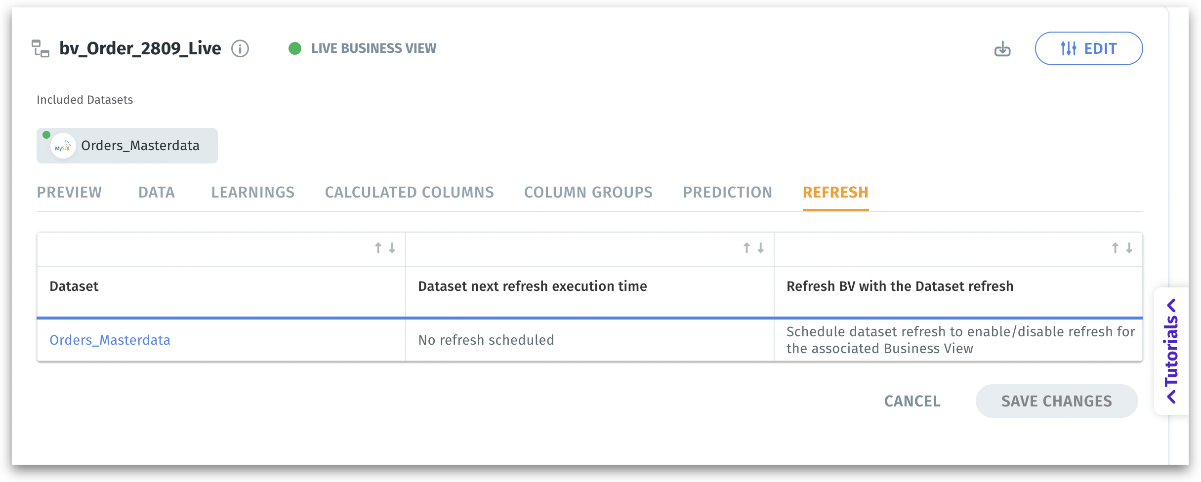This screenshot has width=1201, height=482.
Task: Click the info icon beside bv_Order_2809_Live
Action: pyautogui.click(x=240, y=48)
